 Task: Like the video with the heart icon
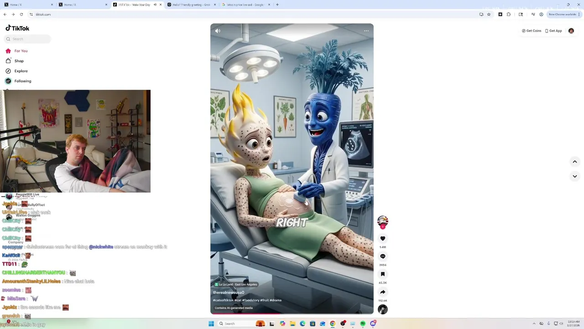coord(383,239)
